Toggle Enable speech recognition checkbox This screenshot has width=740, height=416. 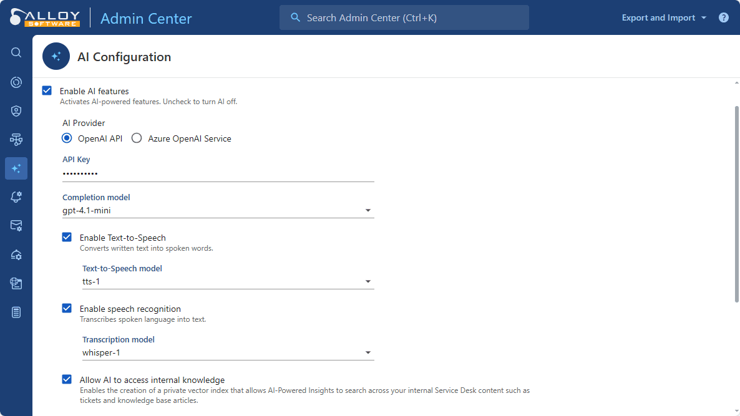pos(67,308)
